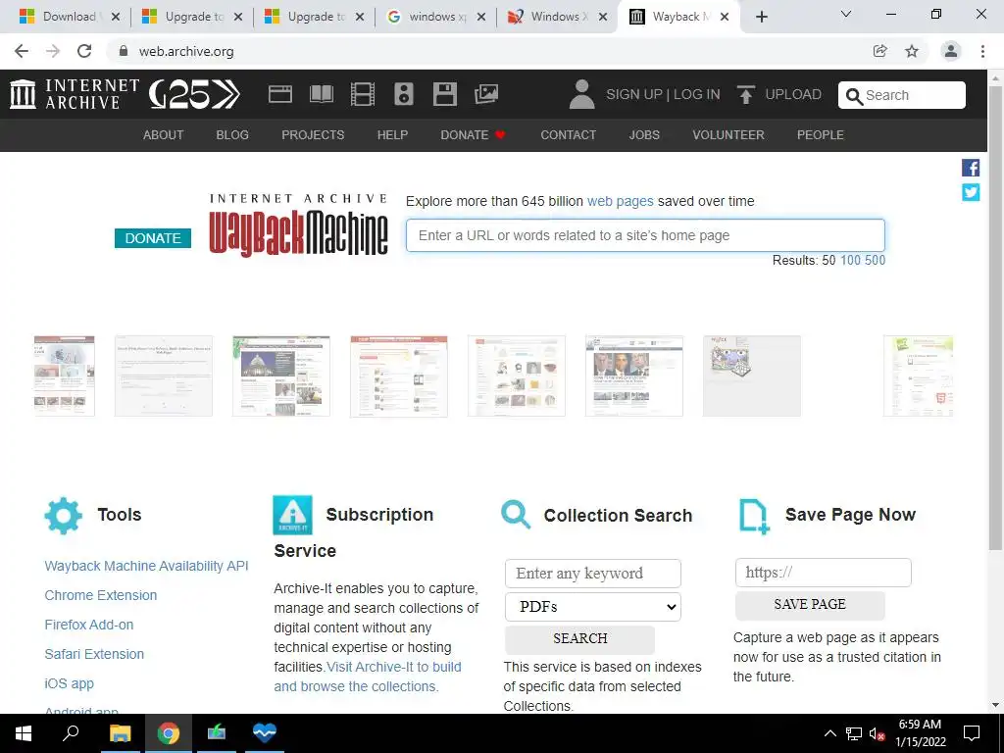Click the teal DONATE button
Screen dimensions: 1004x753
click(x=152, y=238)
